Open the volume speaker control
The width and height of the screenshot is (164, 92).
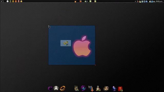pyautogui.click(x=154, y=2)
